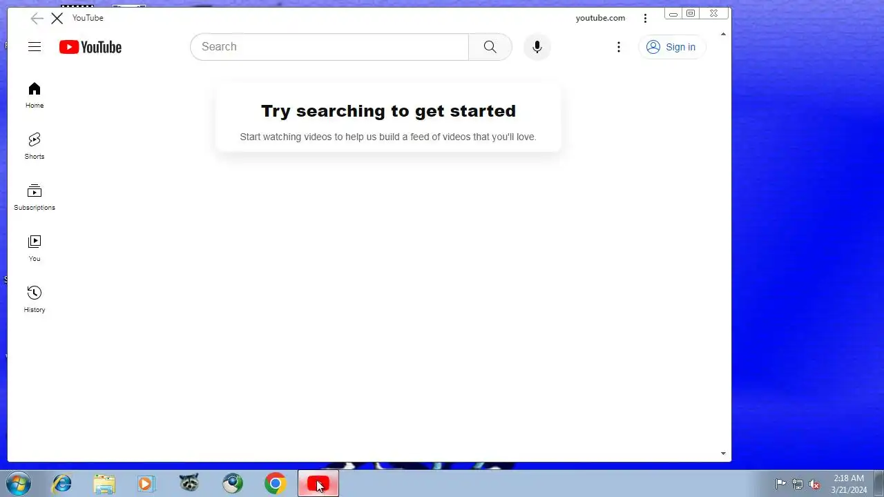
Task: Open the raccoon app in taskbar
Action: [x=189, y=484]
